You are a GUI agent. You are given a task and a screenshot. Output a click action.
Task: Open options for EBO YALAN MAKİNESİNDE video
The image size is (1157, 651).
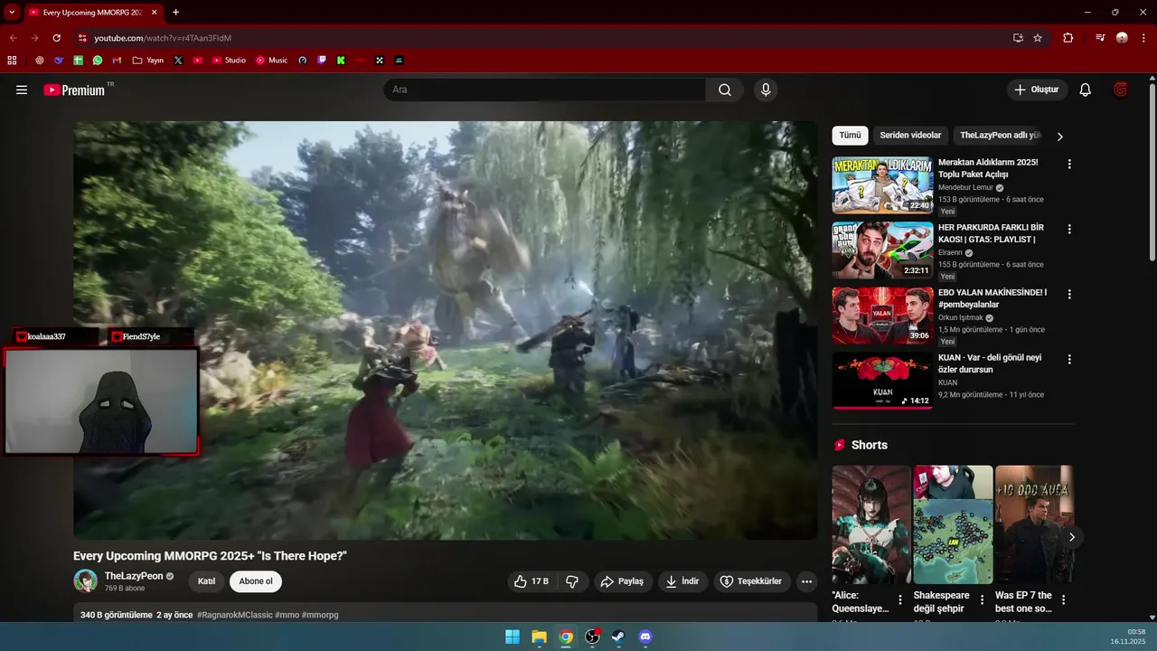(1069, 295)
